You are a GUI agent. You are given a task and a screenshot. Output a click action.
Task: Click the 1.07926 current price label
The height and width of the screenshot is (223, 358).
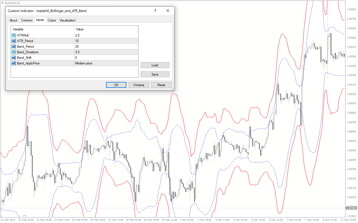(x=351, y=208)
